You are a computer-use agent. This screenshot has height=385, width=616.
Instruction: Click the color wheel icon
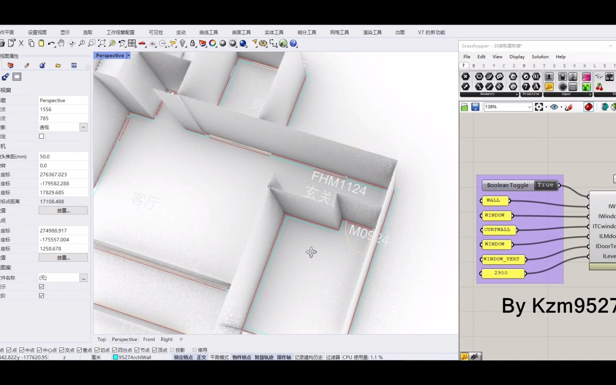coord(212,43)
